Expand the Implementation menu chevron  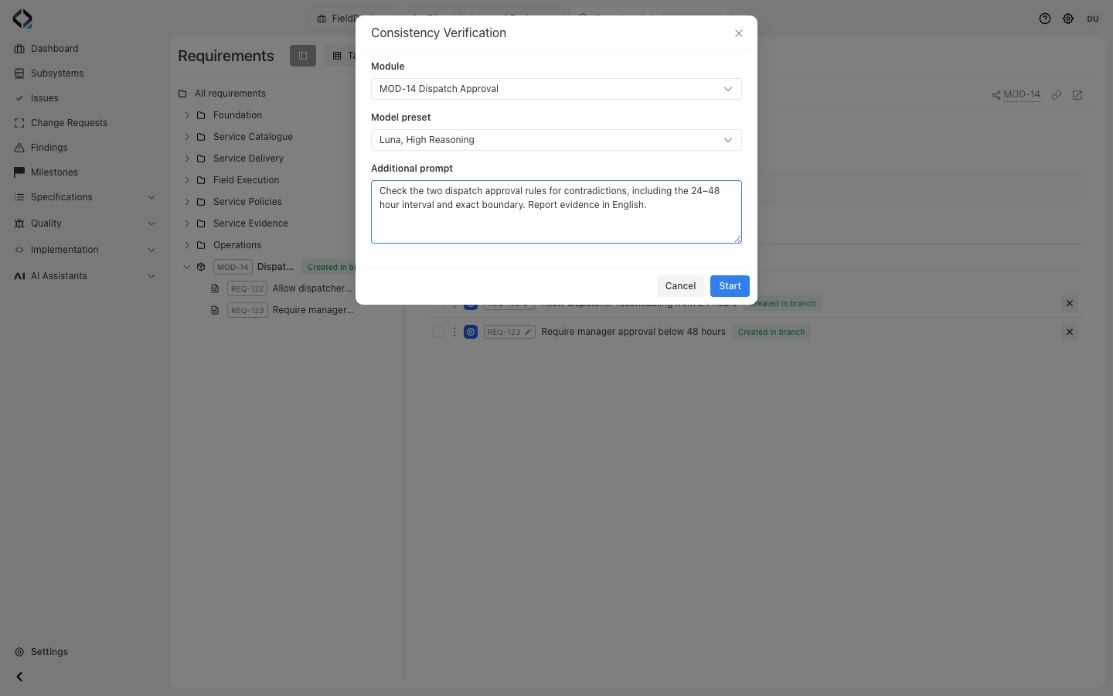(151, 250)
